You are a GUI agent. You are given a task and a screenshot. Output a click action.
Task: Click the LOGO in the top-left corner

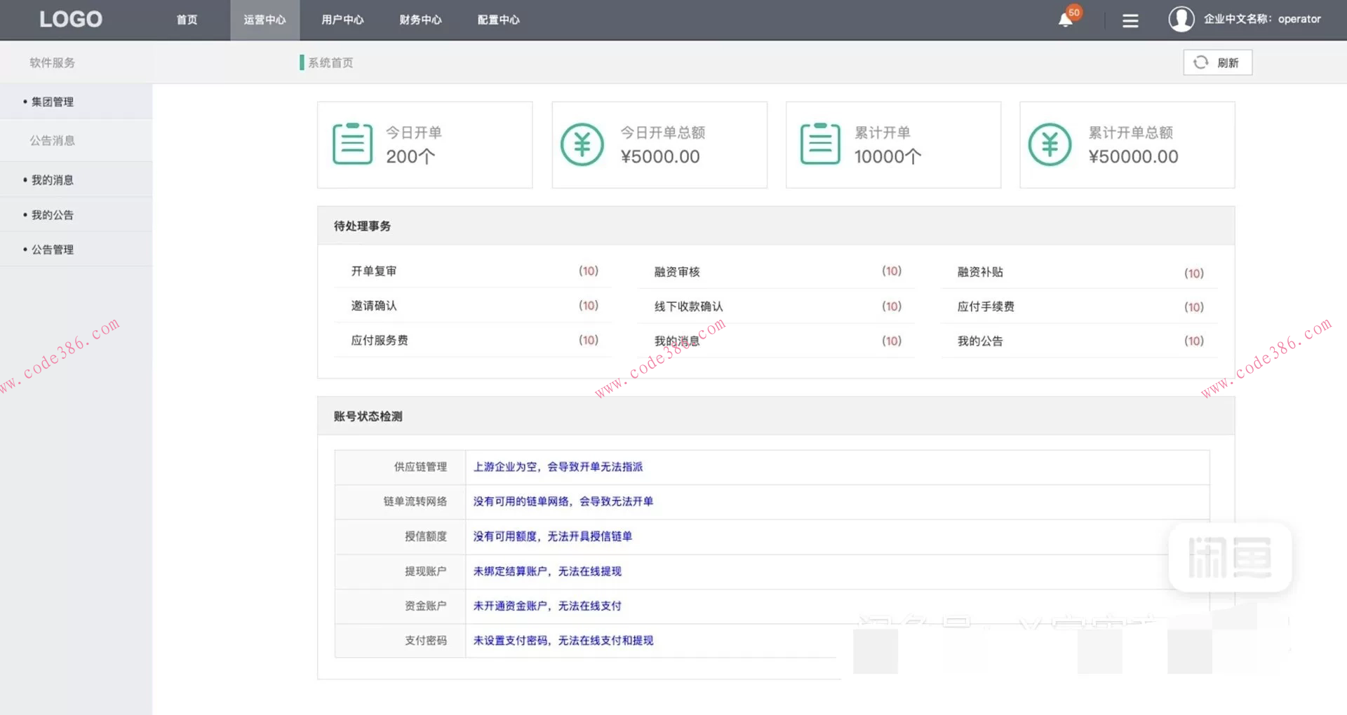(71, 20)
